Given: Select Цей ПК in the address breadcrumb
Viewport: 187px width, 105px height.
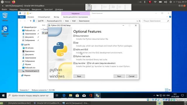Looking at the screenshot, I should 41,21.
